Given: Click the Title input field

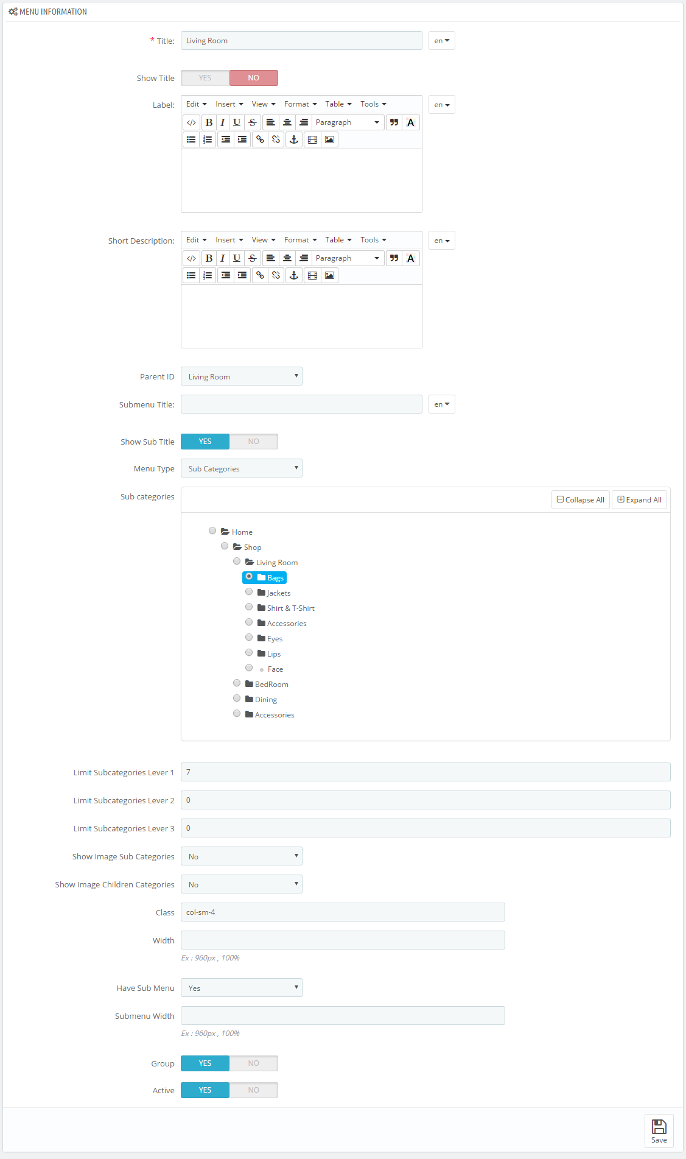Looking at the screenshot, I should point(301,41).
